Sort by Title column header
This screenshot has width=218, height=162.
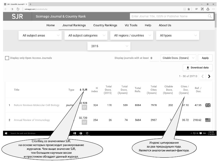pos(17,90)
